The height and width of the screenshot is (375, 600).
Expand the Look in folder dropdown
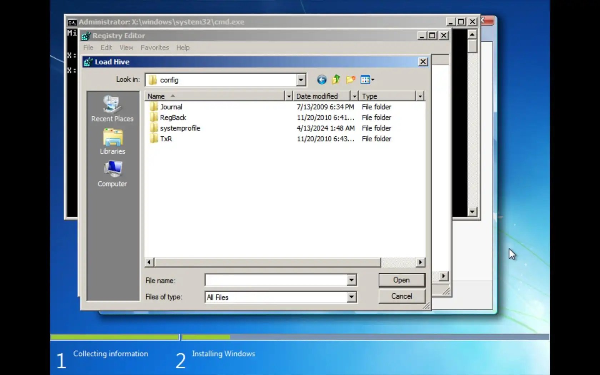[x=301, y=80]
